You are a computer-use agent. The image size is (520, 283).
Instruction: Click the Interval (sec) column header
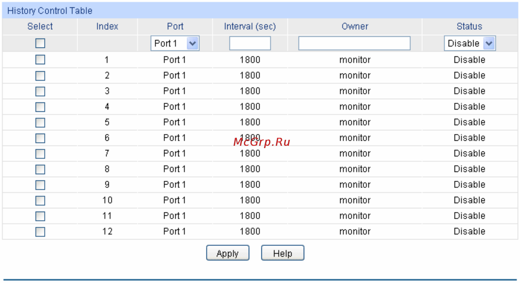pos(250,26)
